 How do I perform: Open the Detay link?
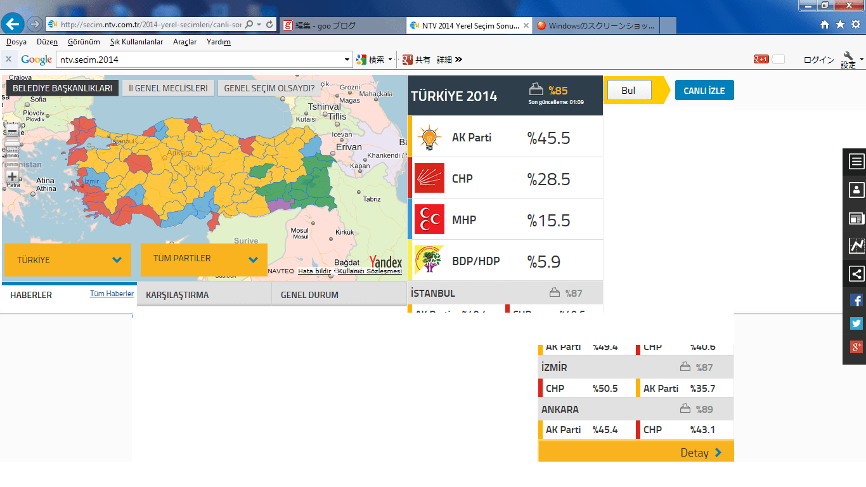pos(701,453)
